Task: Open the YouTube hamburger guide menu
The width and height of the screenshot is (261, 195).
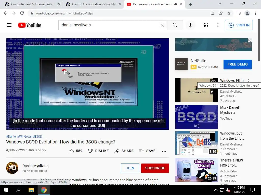Action: pos(9,25)
